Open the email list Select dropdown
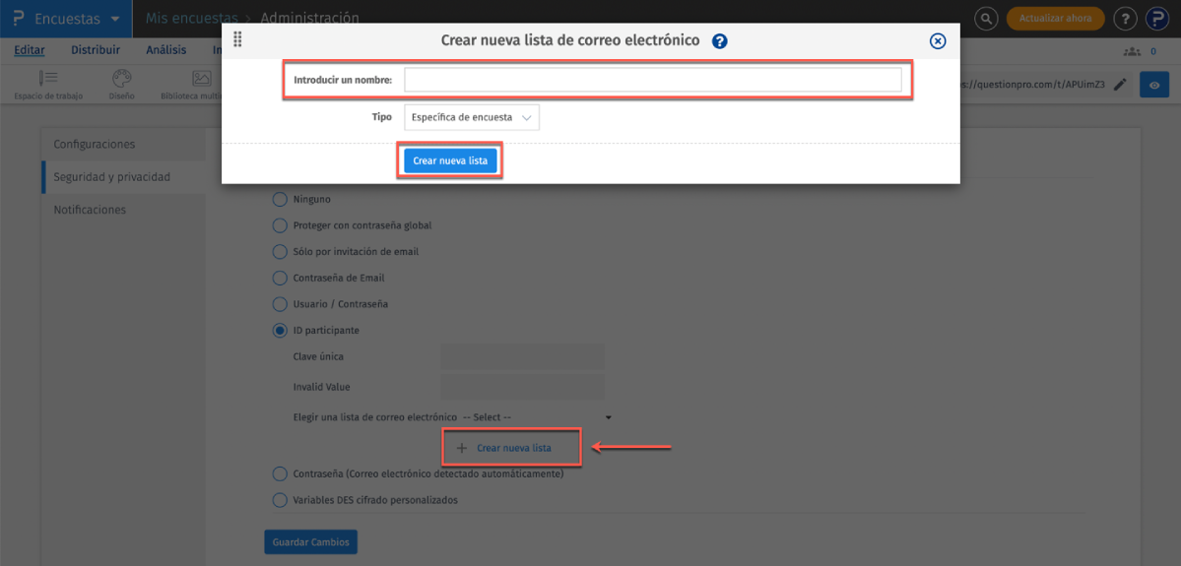1181x566 pixels. [x=536, y=417]
